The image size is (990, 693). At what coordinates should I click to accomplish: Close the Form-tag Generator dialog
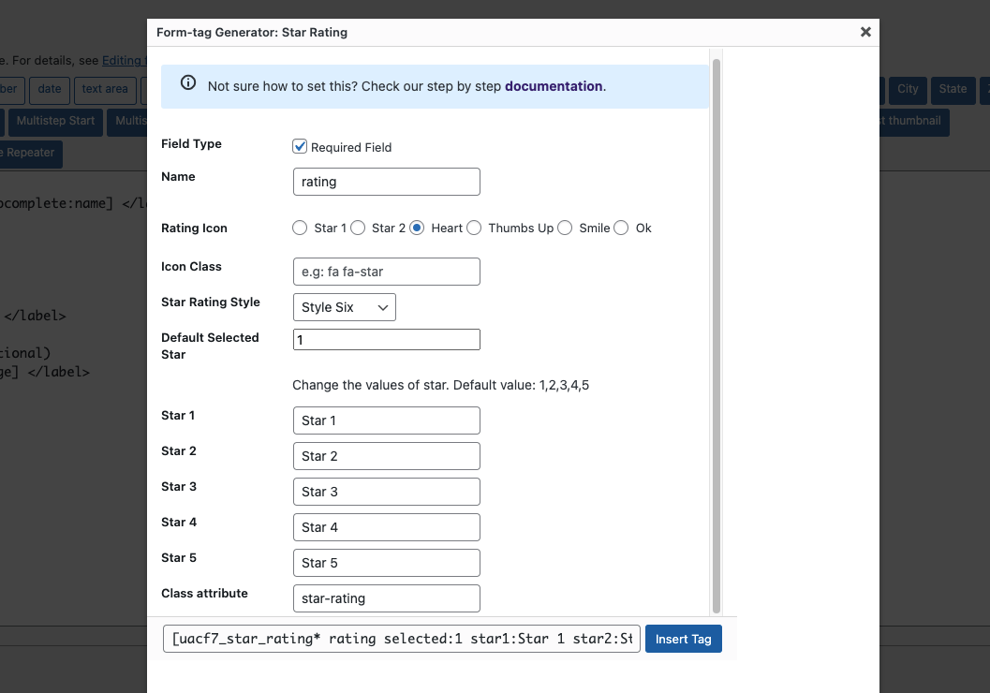865,31
